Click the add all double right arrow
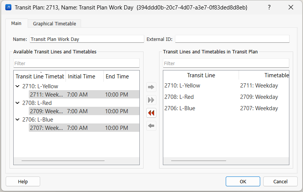 [151, 100]
